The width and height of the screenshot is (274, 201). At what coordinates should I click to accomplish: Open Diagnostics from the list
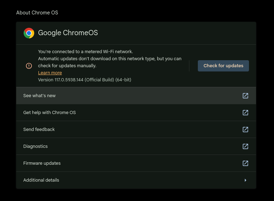[35, 146]
